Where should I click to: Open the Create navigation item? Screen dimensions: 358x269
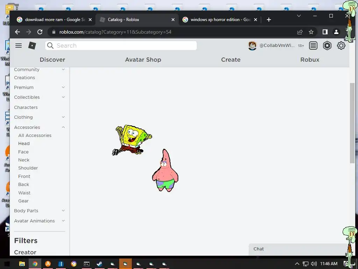point(231,60)
